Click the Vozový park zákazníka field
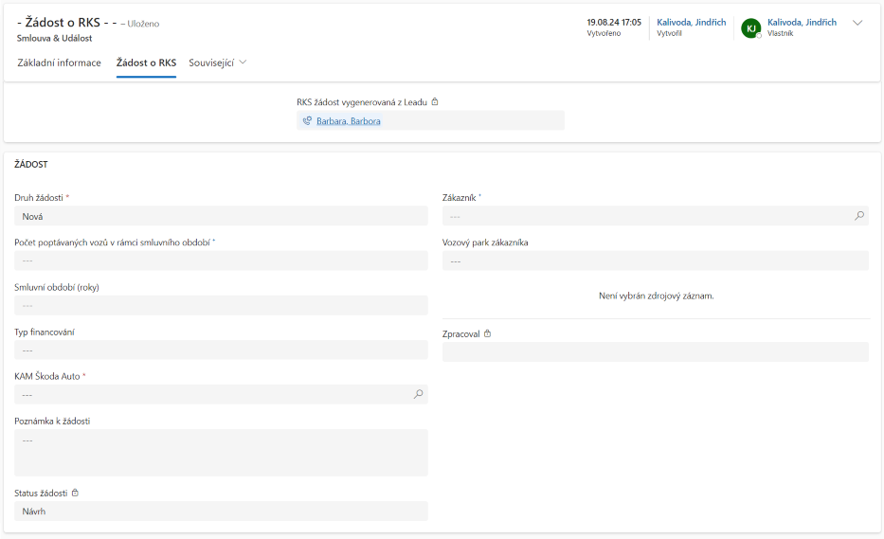Image resolution: width=884 pixels, height=539 pixels. (655, 261)
